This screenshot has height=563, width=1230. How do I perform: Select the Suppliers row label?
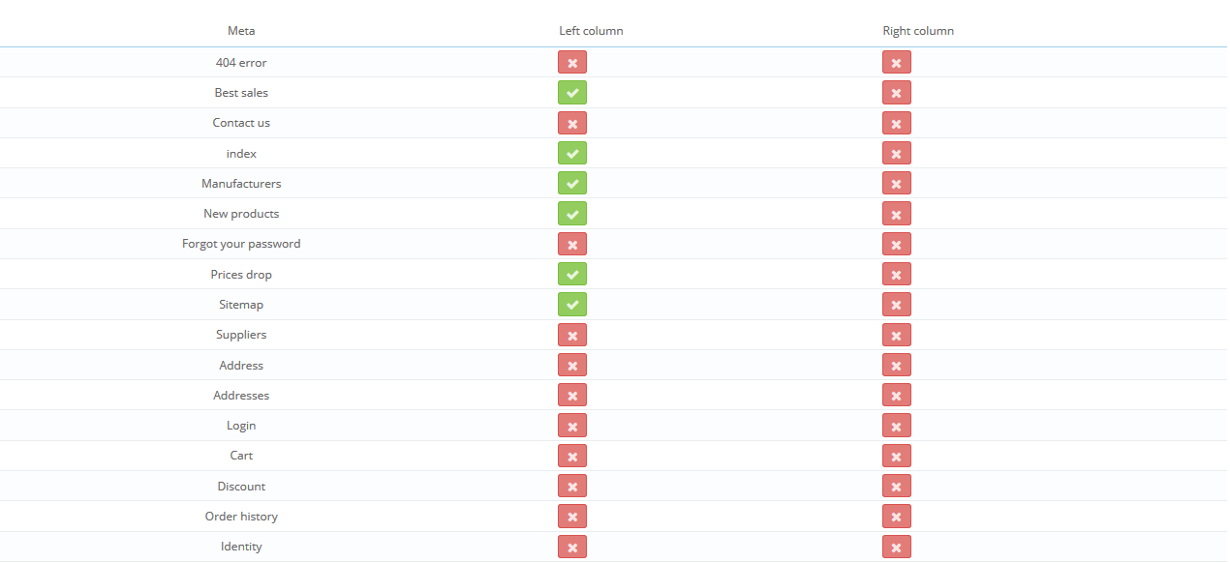[x=241, y=335]
